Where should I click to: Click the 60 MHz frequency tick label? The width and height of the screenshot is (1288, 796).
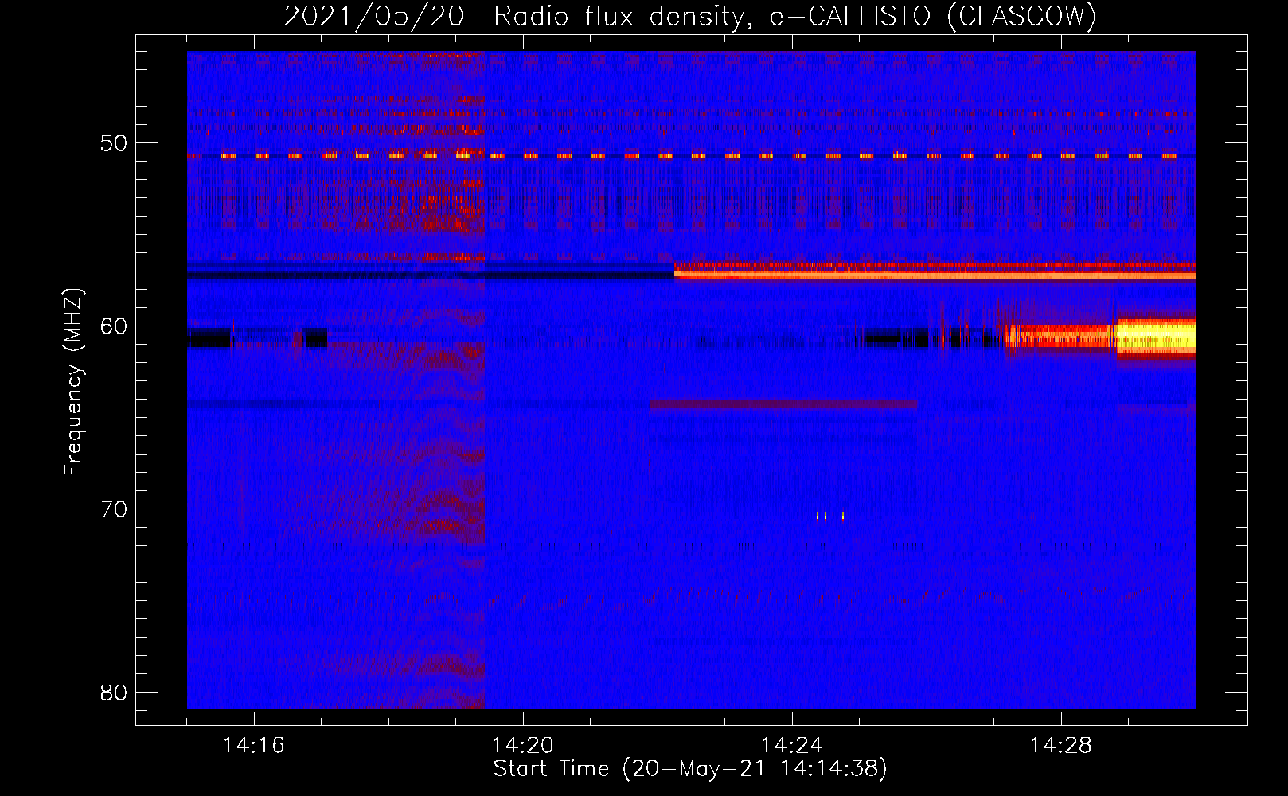[x=115, y=326]
